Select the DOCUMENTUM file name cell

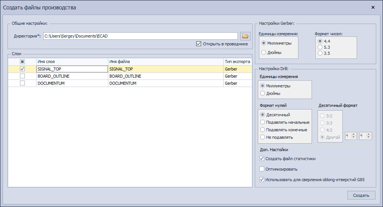pyautogui.click(x=166, y=83)
